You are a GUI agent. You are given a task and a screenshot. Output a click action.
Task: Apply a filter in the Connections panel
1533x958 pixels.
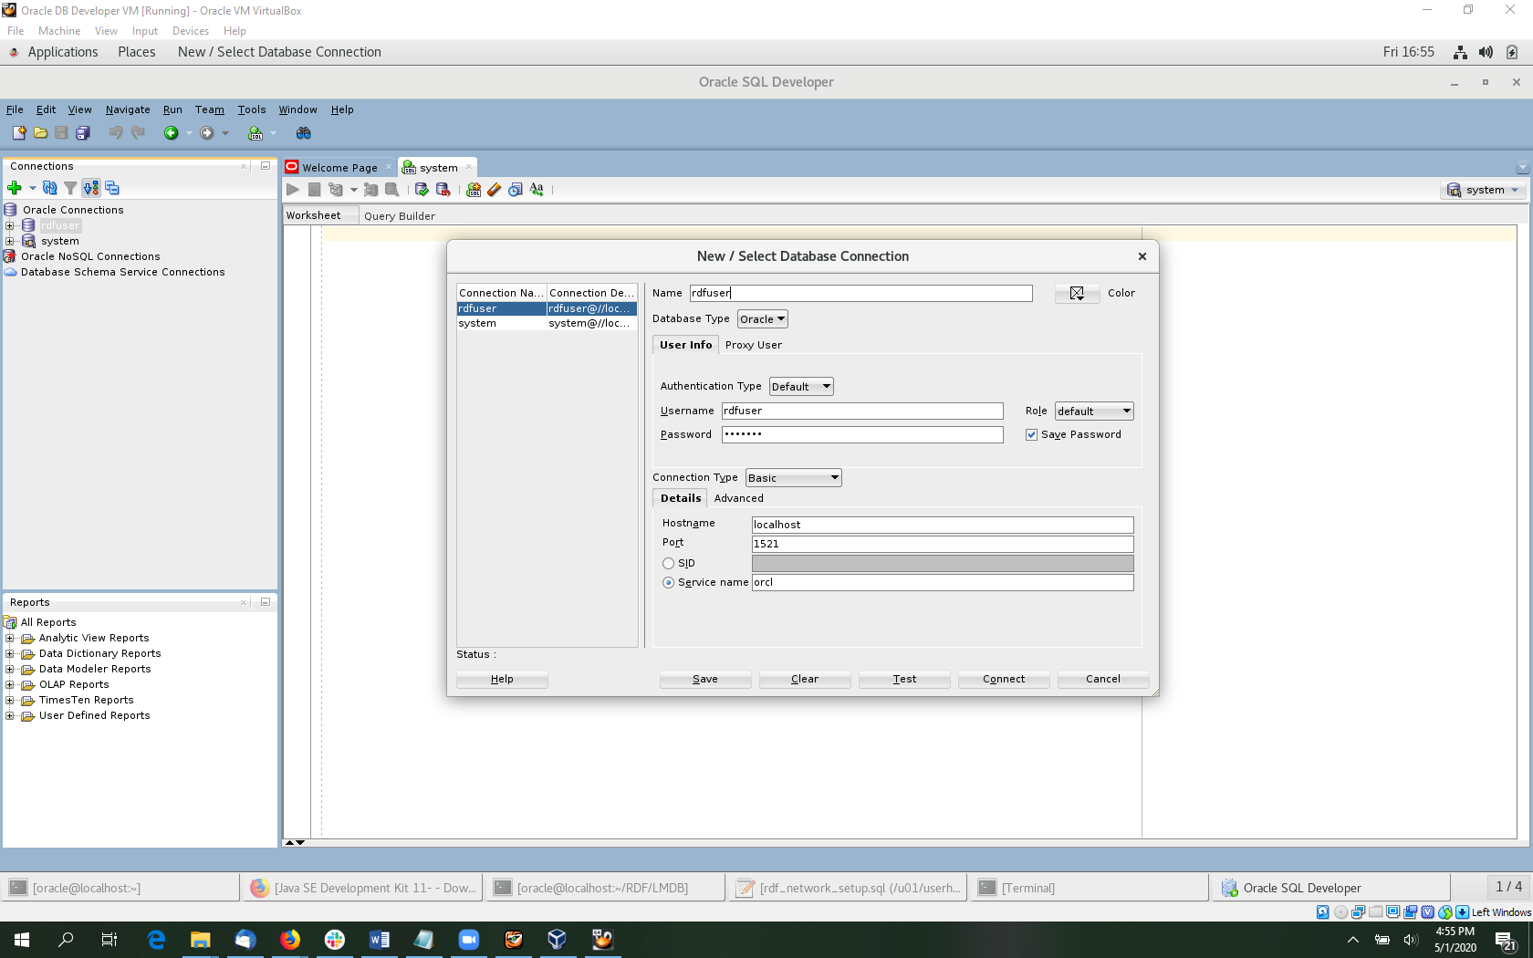70,188
